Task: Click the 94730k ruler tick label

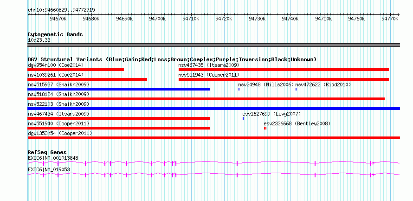Action: click(x=257, y=19)
